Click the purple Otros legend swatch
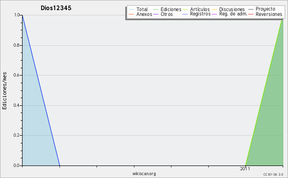 click(156, 14)
